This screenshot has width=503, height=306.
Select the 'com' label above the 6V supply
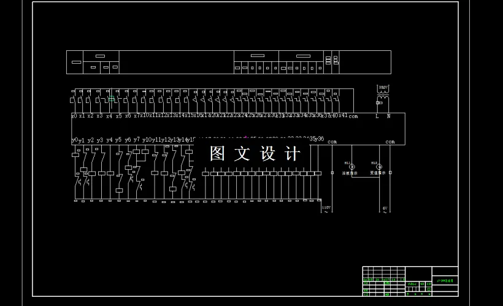[x=390, y=142]
